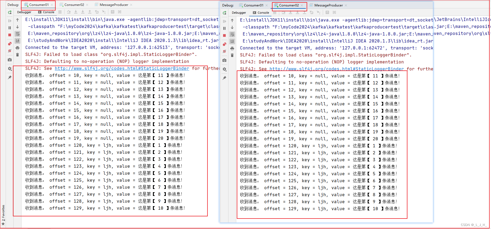Toggle soft-wrap in right console
Screen dimensions: 491x229
[x=232, y=34]
